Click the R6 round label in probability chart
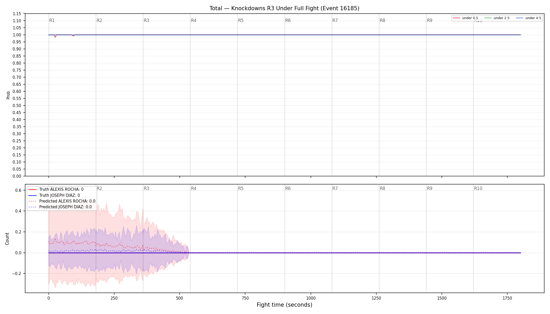 (288, 20)
